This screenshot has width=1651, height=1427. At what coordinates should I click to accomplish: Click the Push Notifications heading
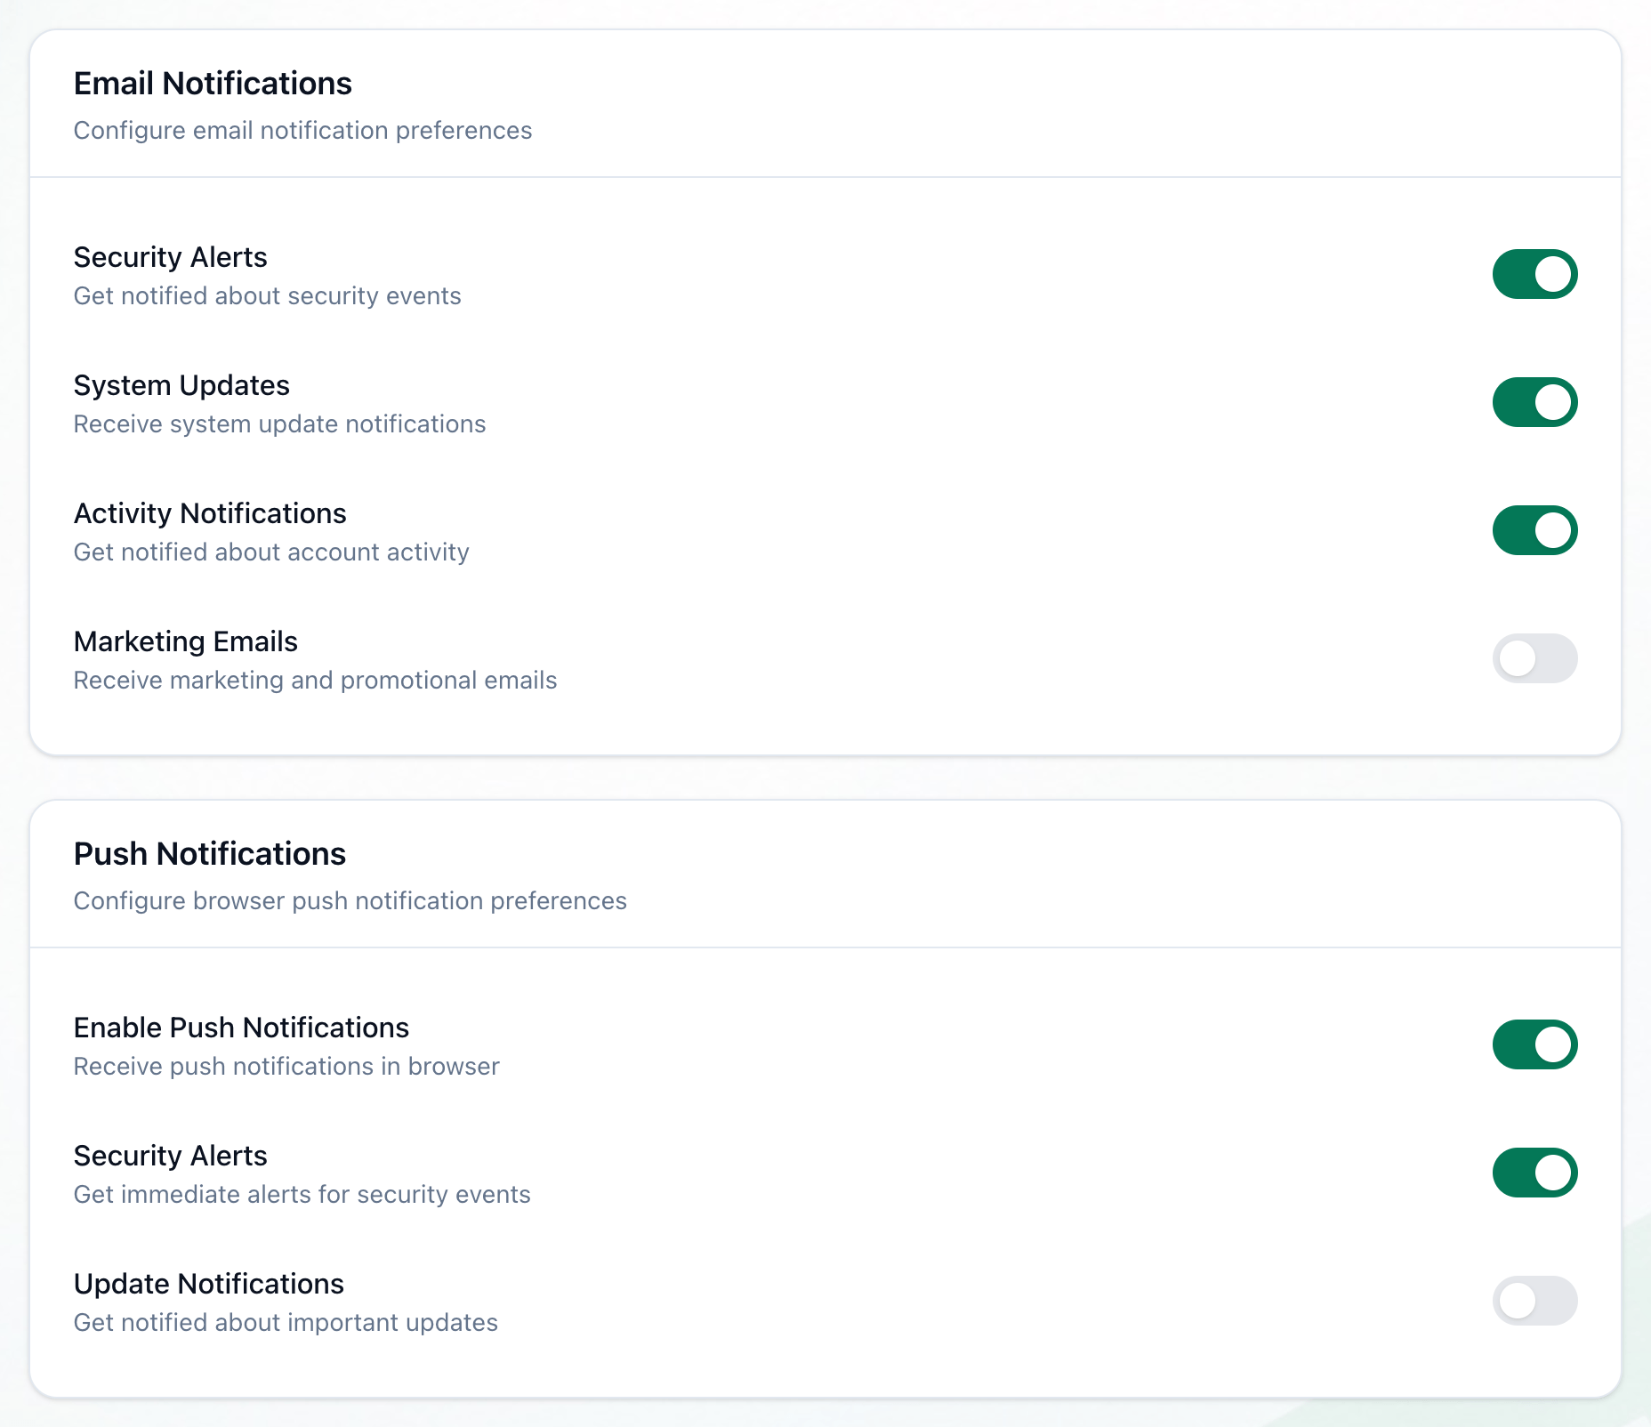(x=210, y=854)
